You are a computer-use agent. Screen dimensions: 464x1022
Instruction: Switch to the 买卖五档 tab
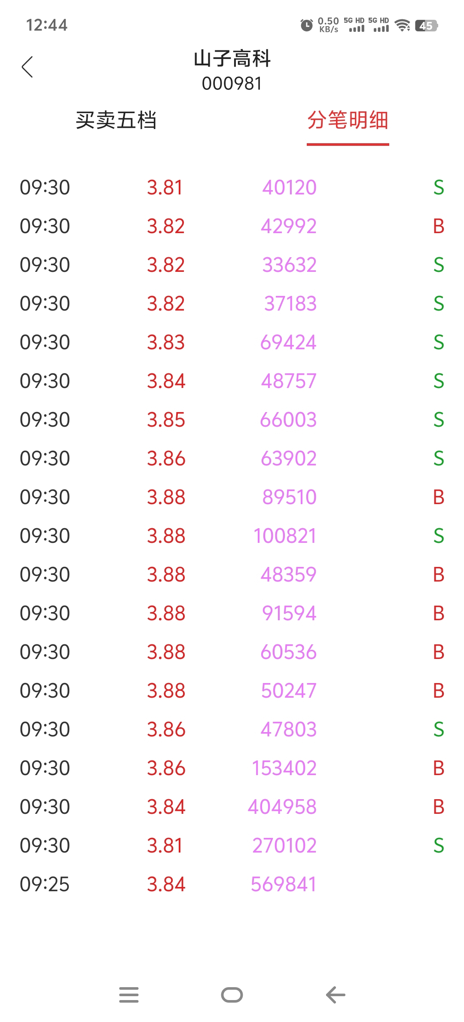116,120
